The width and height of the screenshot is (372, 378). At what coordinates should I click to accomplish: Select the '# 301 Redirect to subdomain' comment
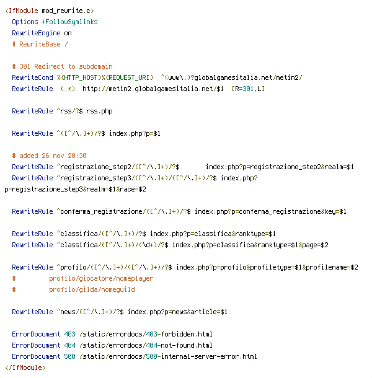tap(62, 66)
